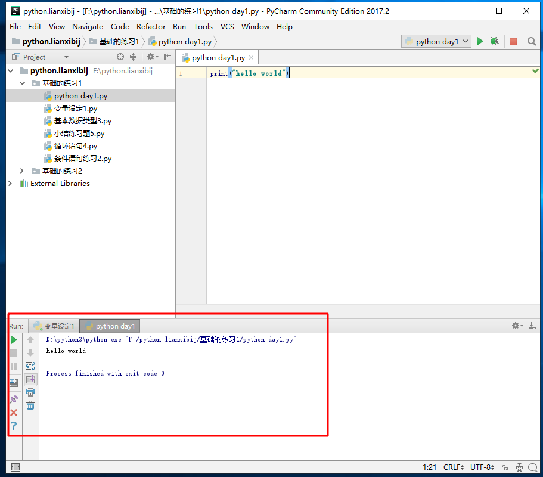
Task: Switch to 变量设定1 run tab
Action: click(x=54, y=326)
